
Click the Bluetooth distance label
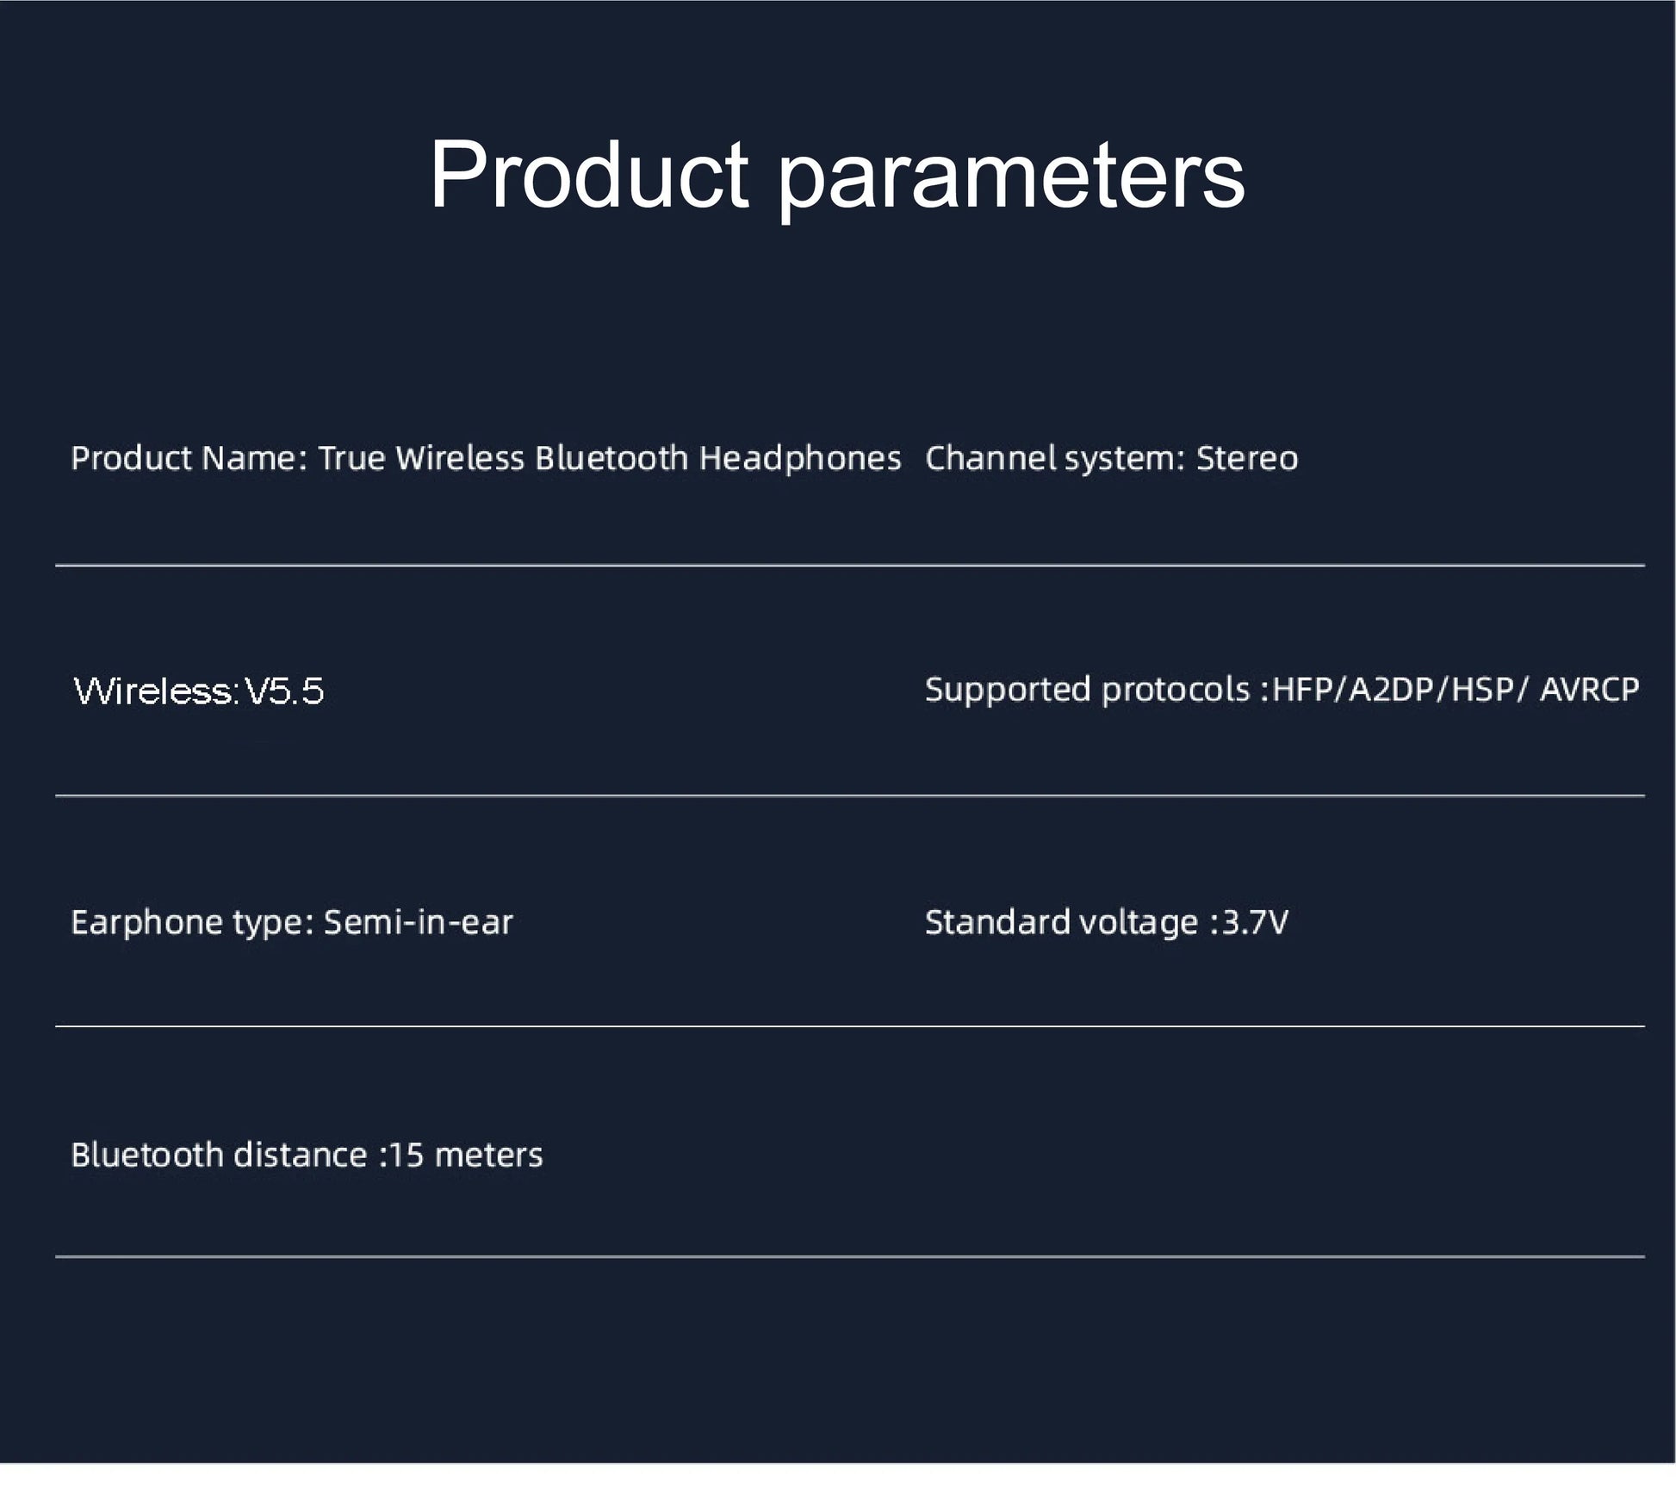pos(219,1155)
